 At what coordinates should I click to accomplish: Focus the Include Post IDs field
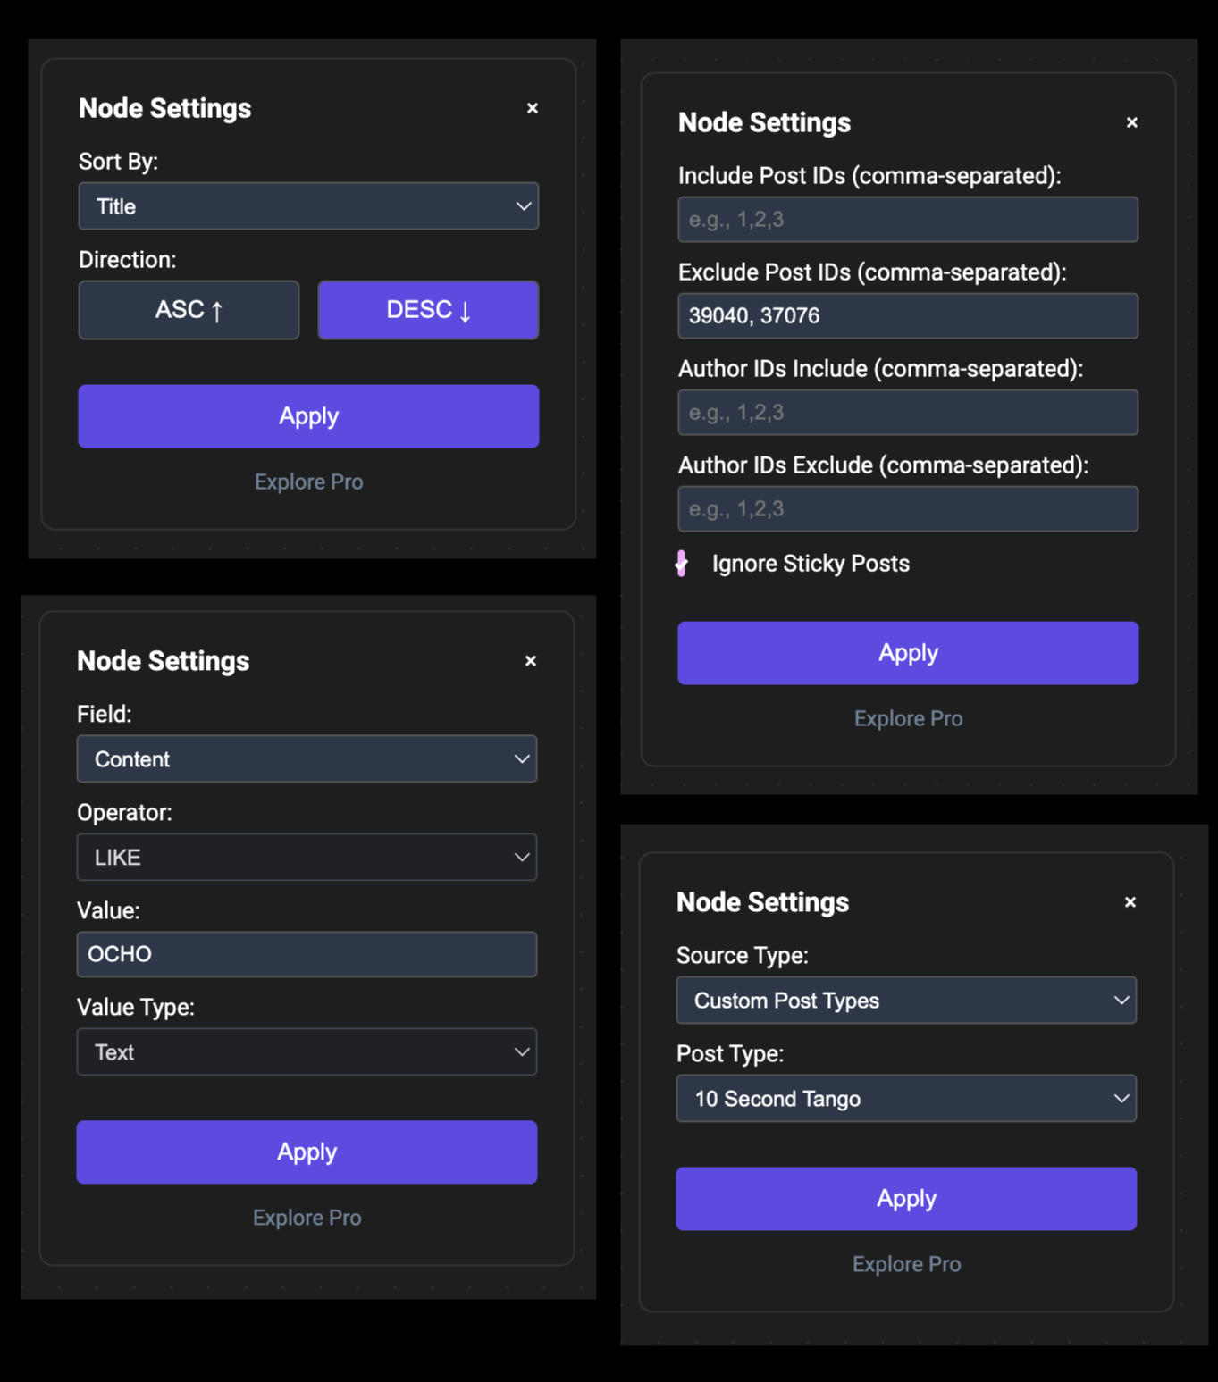[908, 220]
